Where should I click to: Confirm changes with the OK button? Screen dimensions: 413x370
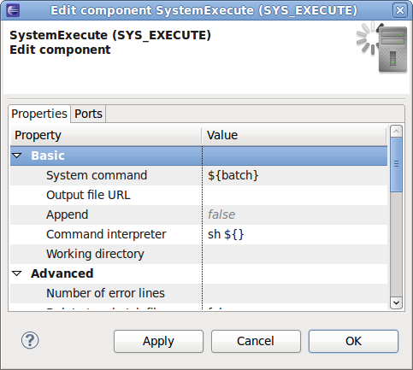coord(353,341)
